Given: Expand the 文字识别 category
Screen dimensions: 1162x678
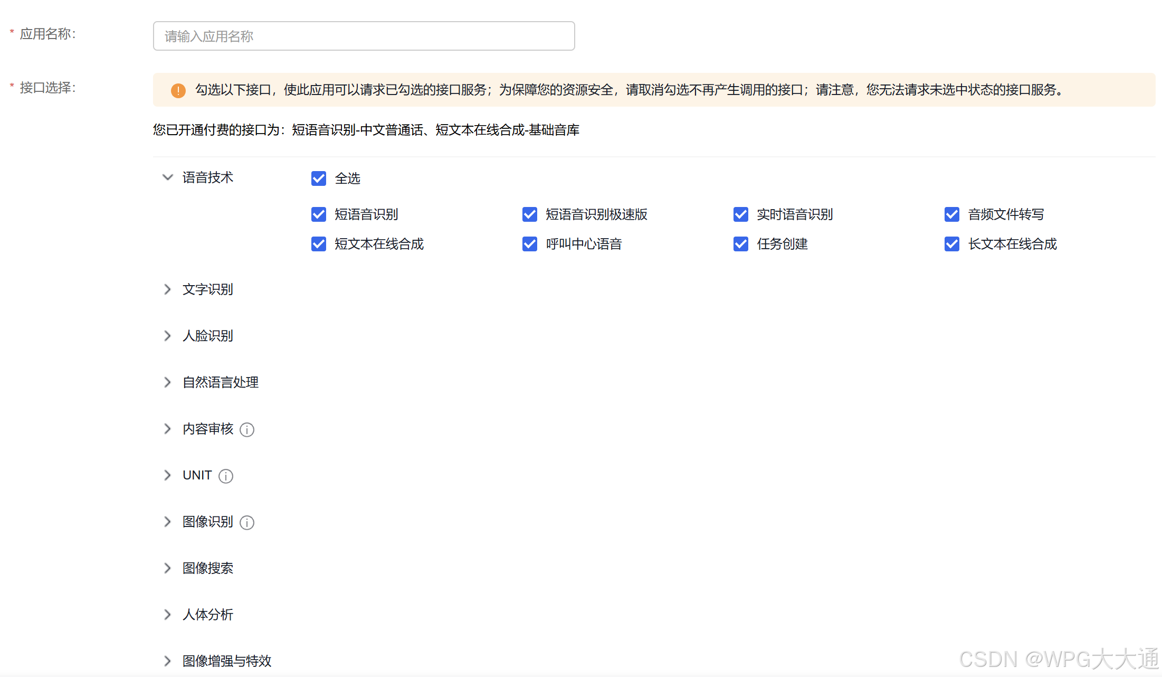Looking at the screenshot, I should (167, 289).
